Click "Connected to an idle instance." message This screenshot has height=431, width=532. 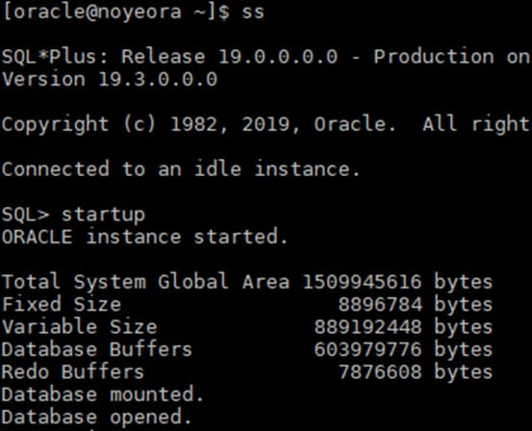(x=181, y=168)
